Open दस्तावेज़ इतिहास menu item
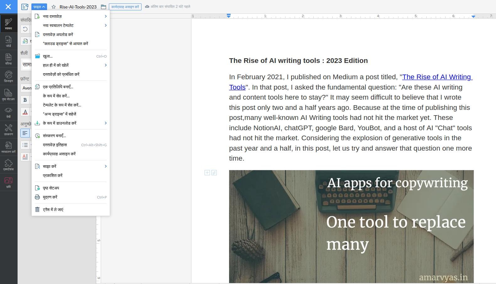Image resolution: width=496 pixels, height=284 pixels. click(x=71, y=145)
